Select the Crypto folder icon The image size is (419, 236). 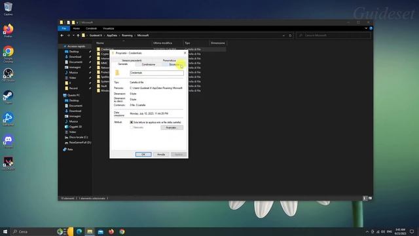[x=98, y=54]
